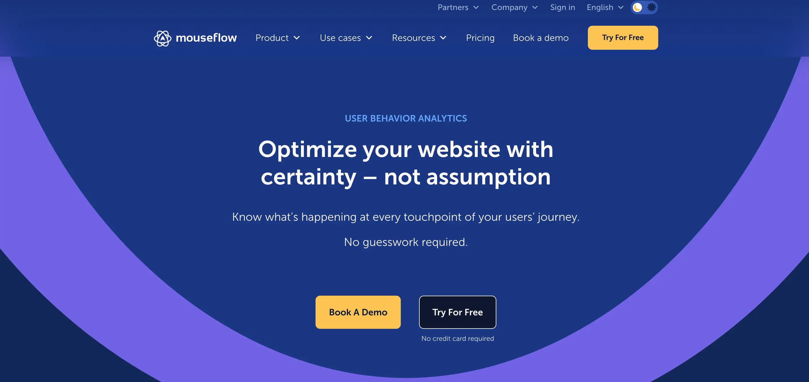Click the settings/gear icon

(x=651, y=7)
